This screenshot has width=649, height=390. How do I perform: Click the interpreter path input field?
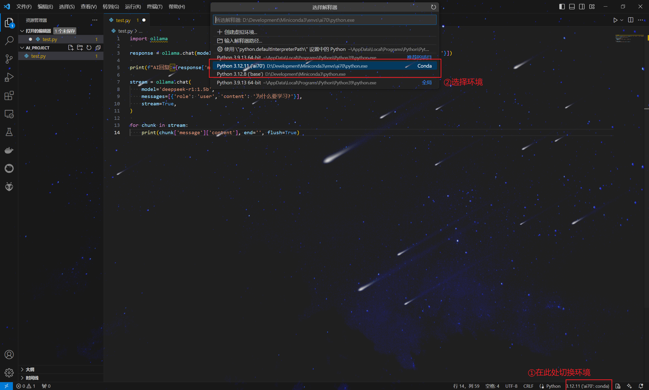325,20
